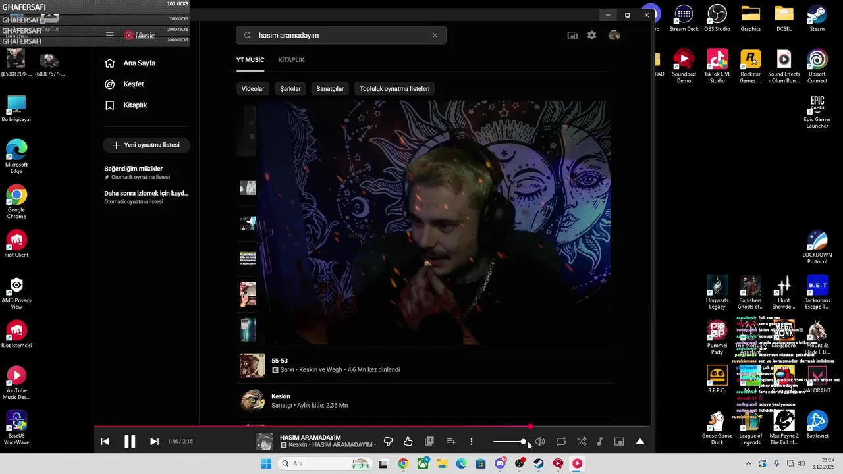Click the search field containing hasım aramadayım

(341, 36)
